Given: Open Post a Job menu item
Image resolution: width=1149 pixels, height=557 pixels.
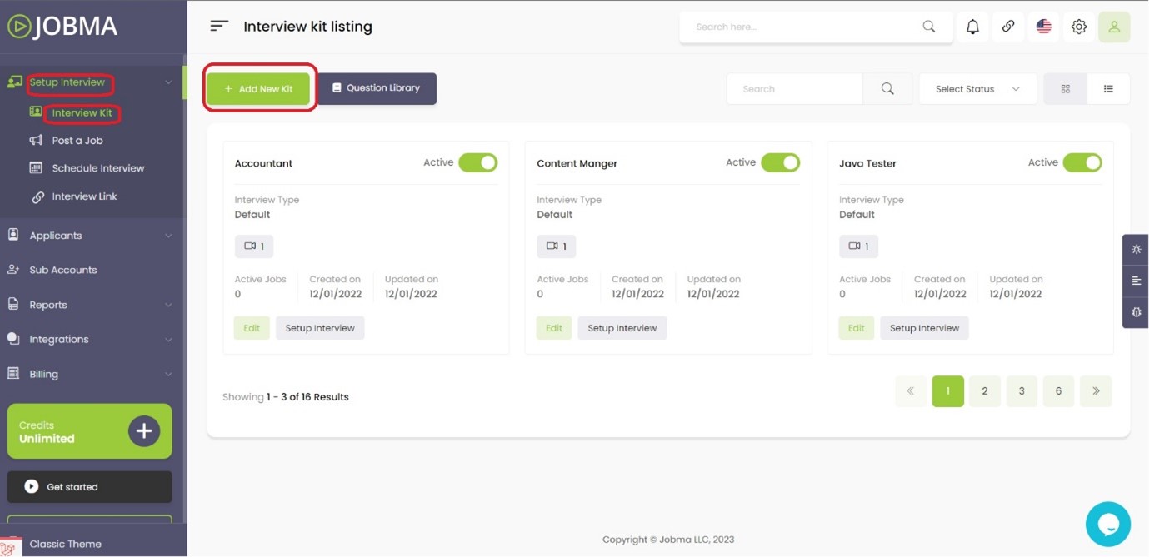Looking at the screenshot, I should pyautogui.click(x=77, y=141).
